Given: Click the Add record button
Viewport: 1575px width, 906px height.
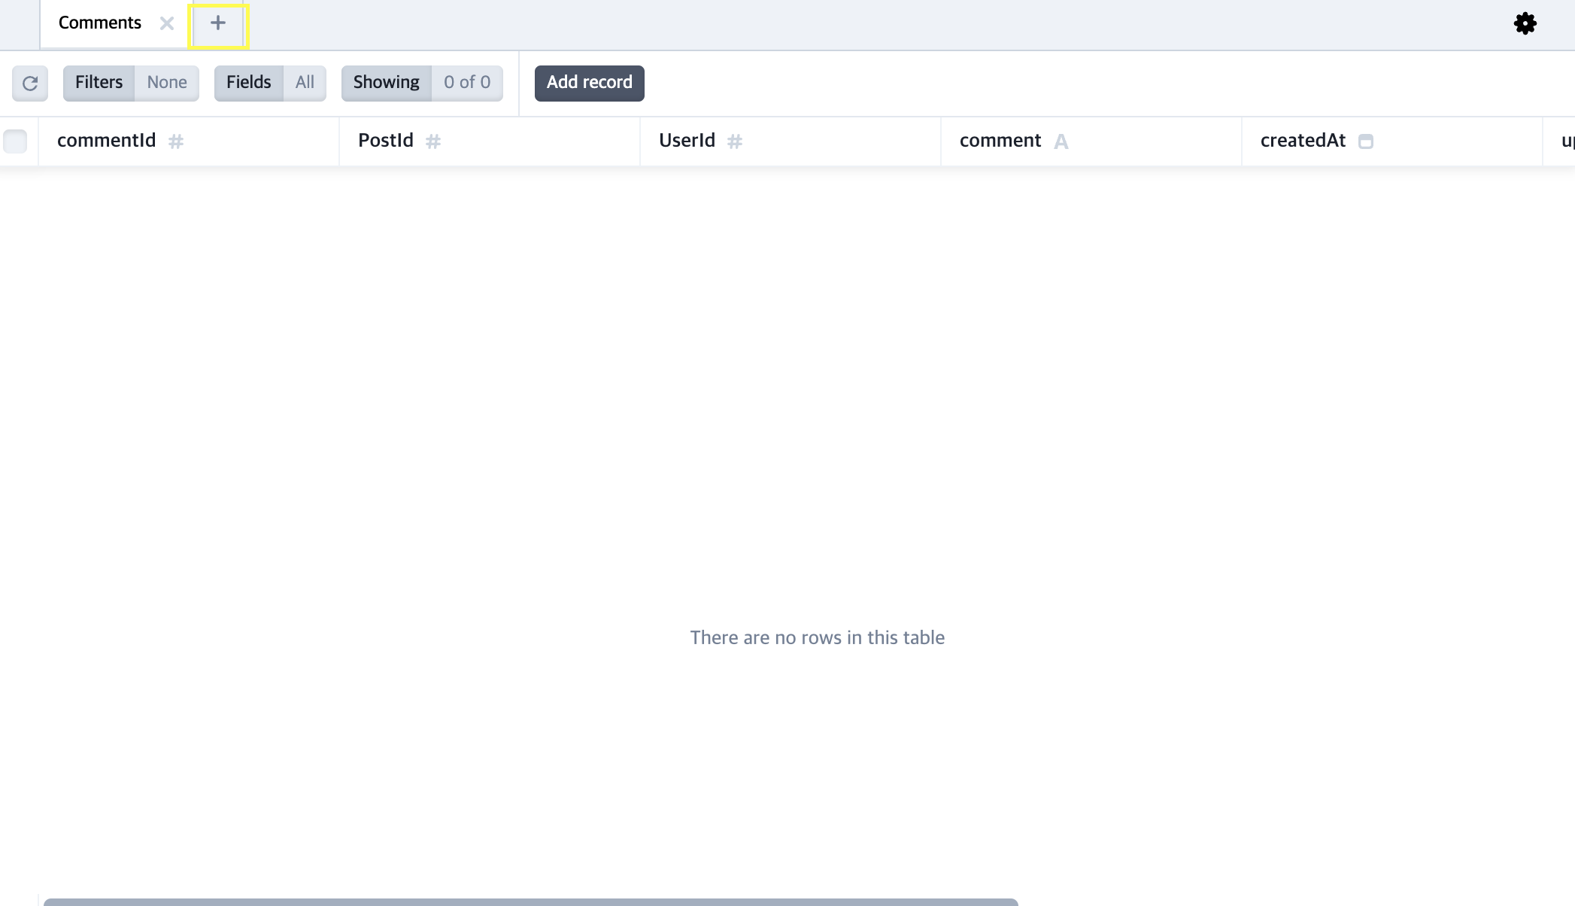Looking at the screenshot, I should tap(589, 83).
